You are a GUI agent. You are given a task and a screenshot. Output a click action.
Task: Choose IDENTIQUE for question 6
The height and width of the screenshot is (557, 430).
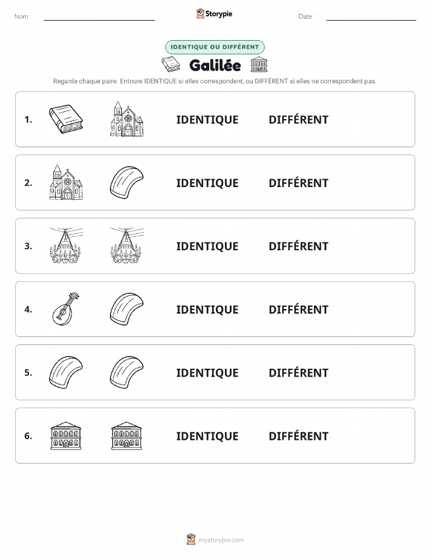(x=207, y=436)
